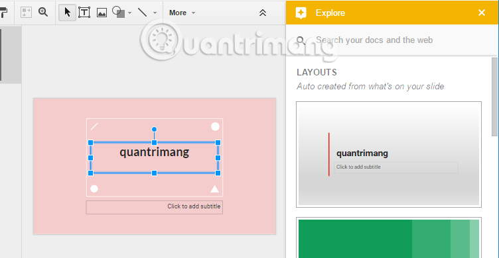
Task: Close the Explore panel
Action: pos(482,13)
